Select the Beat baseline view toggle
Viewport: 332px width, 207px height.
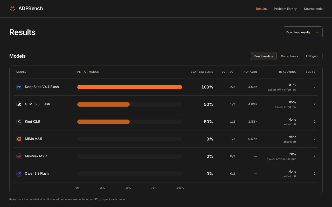[264, 56]
